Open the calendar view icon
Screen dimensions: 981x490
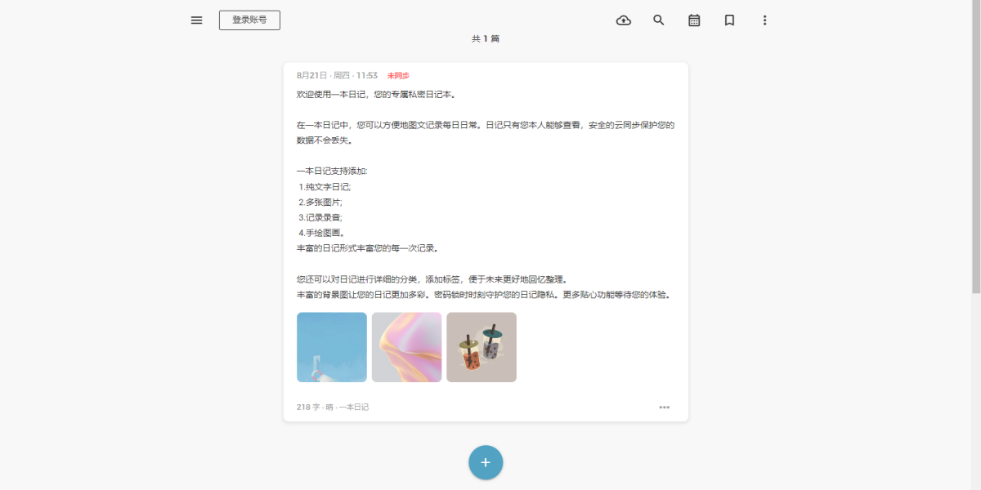[694, 20]
